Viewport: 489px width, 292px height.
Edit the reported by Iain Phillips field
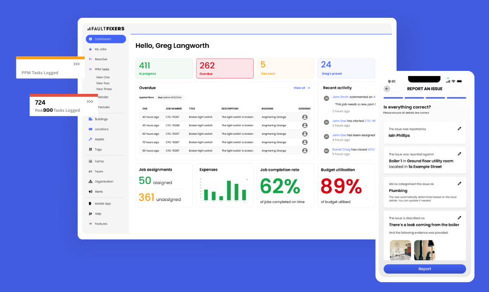[x=459, y=129]
